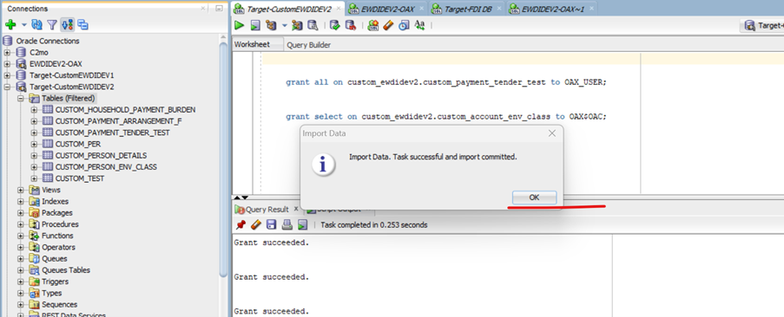Click the green New Connection plus icon
This screenshot has height=317, width=784.
[x=10, y=24]
